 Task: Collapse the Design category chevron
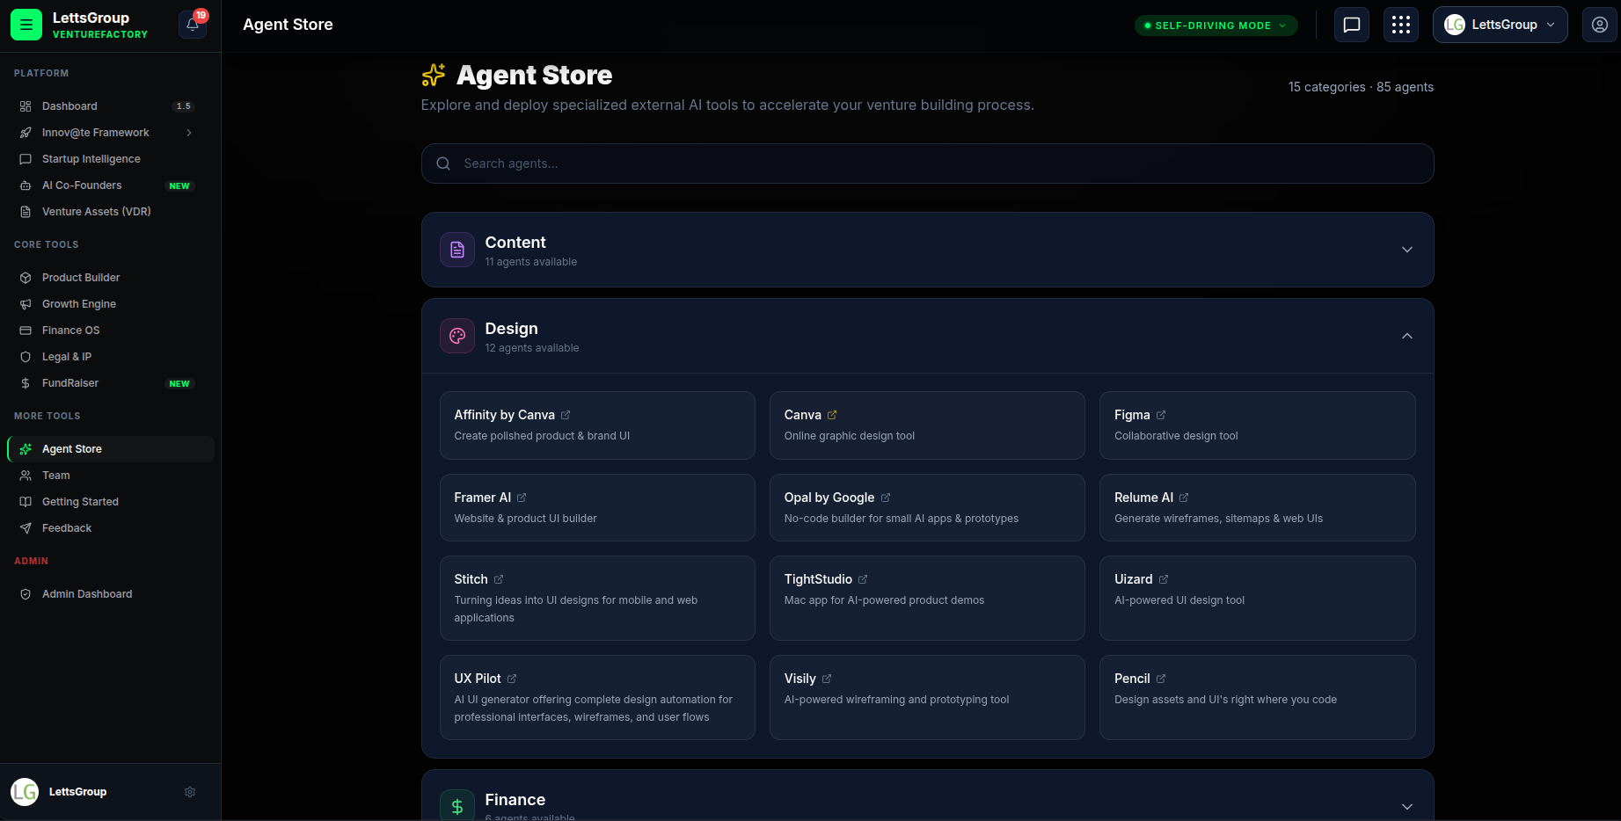coord(1407,336)
